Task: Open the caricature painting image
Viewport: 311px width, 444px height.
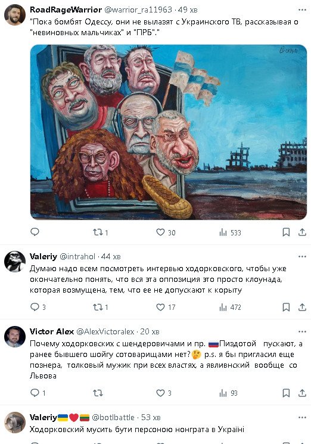Action: click(x=169, y=132)
